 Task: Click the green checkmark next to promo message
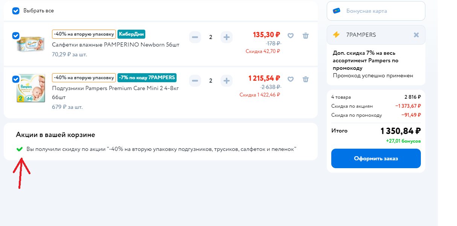[20, 149]
